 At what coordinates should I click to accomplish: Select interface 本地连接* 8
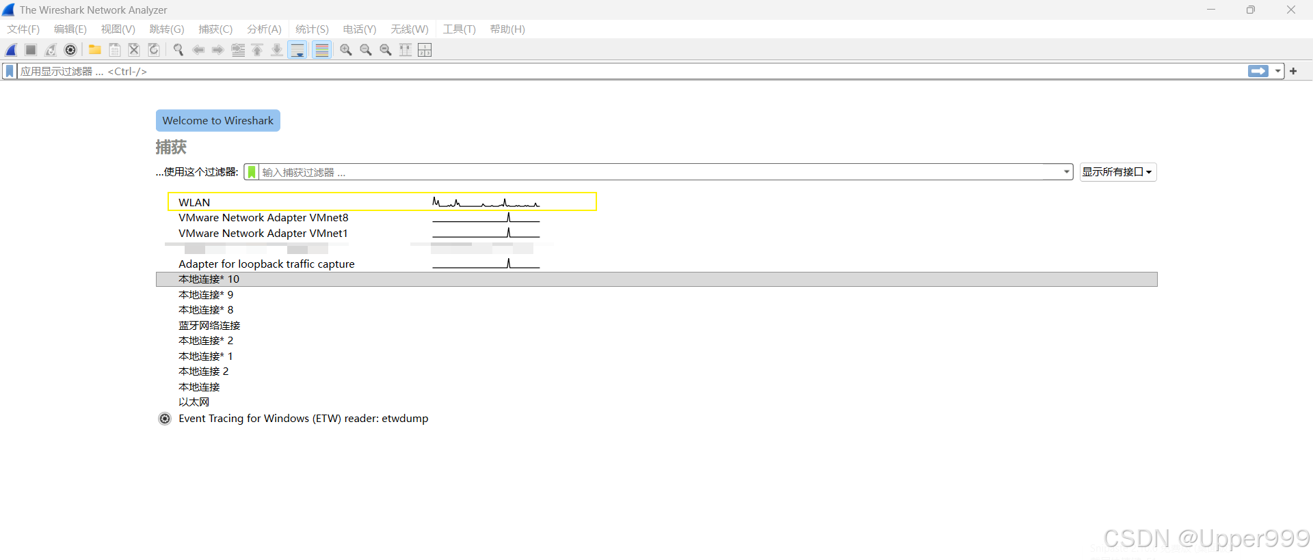pyautogui.click(x=206, y=310)
